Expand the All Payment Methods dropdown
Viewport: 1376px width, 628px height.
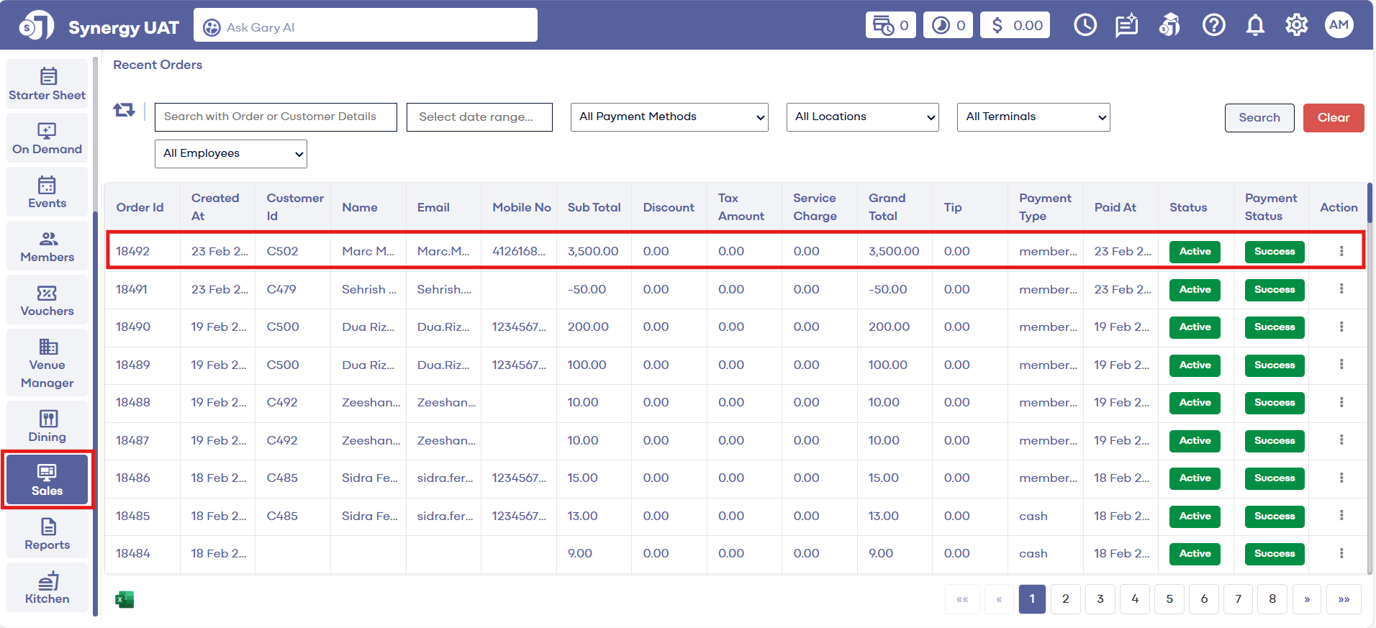[669, 117]
